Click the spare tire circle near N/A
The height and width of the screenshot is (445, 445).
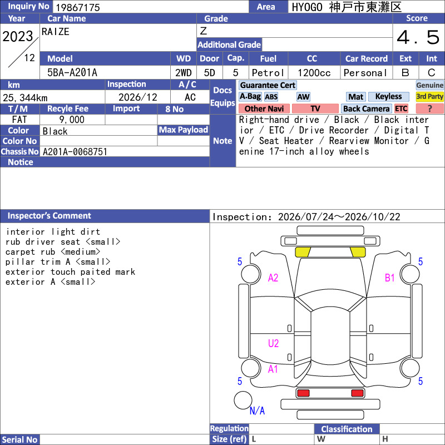[243, 400]
